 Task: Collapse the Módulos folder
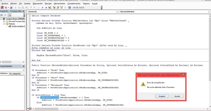(4, 24)
